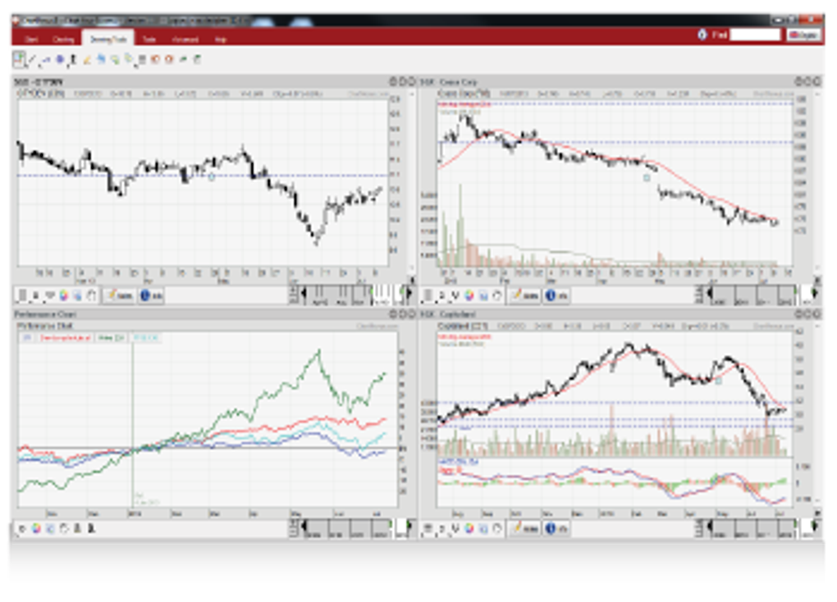837x602 pixels.
Task: Open Info for the top-right chart
Action: click(556, 295)
